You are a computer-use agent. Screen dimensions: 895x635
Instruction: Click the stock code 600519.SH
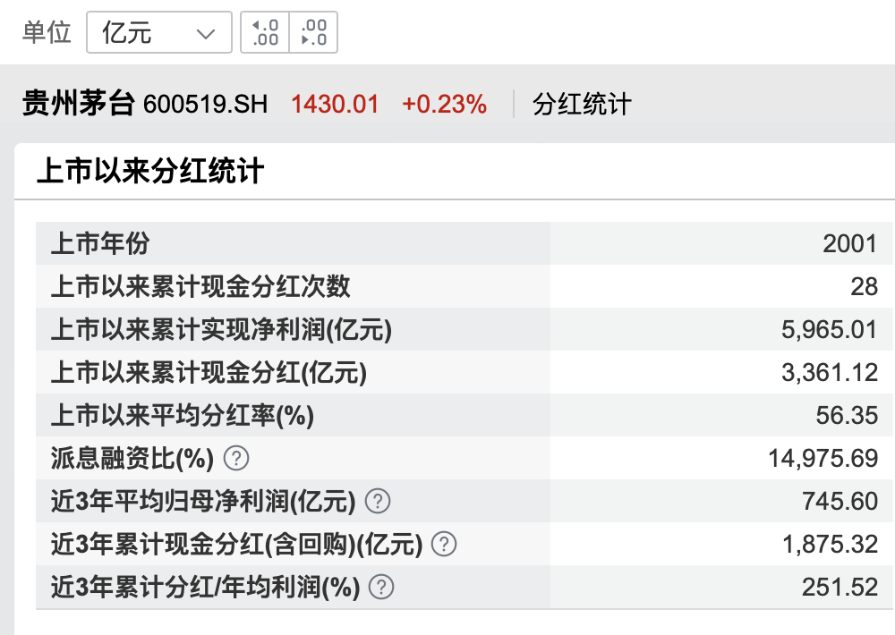205,105
